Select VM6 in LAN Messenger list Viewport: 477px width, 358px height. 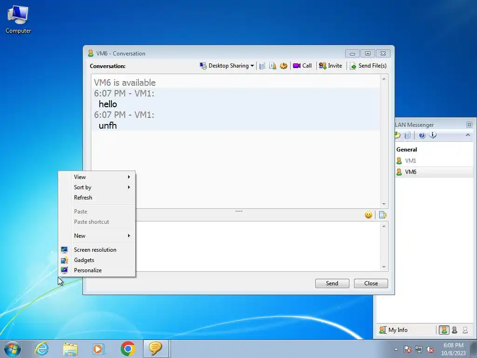[x=434, y=172]
